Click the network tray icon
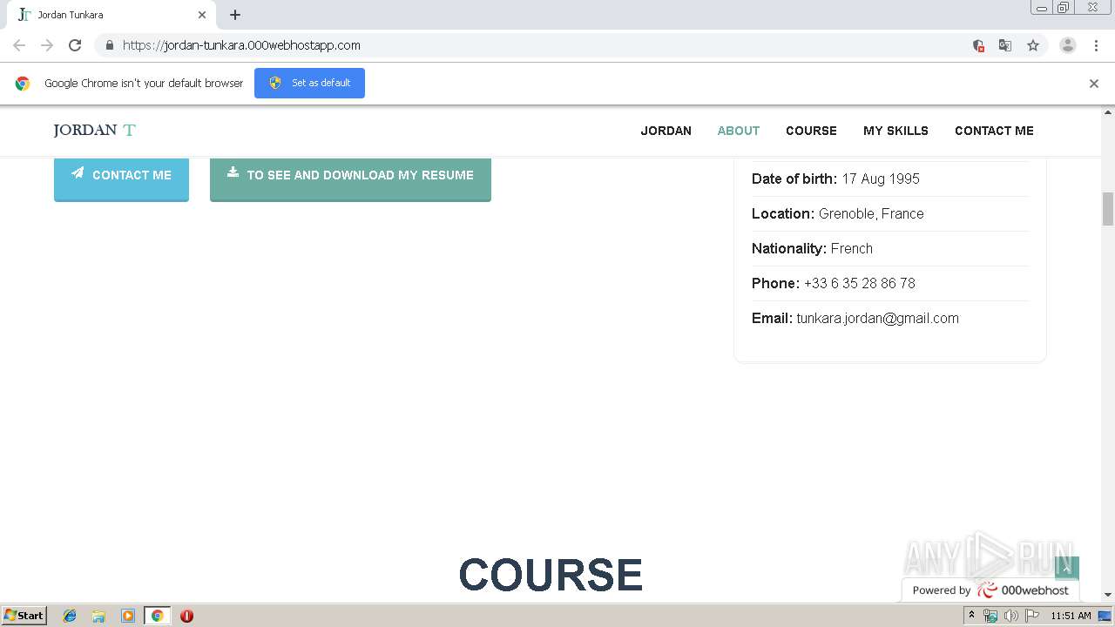The width and height of the screenshot is (1115, 627). tap(990, 616)
